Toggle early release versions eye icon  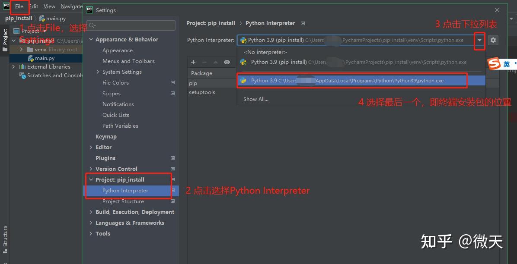tap(227, 62)
